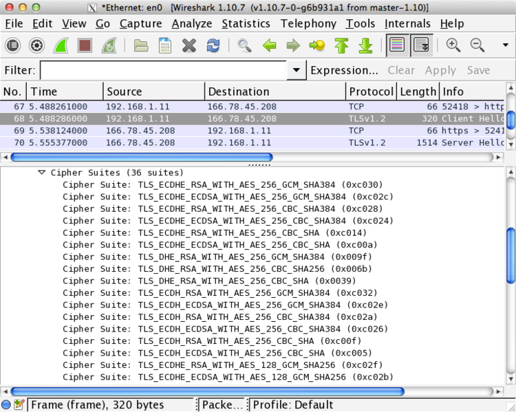Toggle auto scroll in live capture
Screen dimensions: 516x412
coord(421,46)
